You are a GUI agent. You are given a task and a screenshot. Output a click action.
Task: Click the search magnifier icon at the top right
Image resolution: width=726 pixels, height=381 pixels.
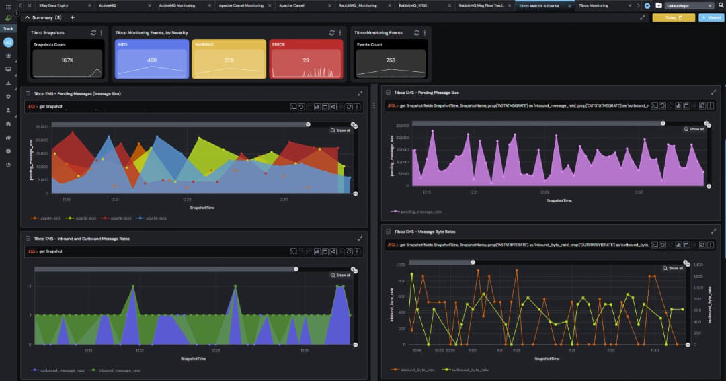[721, 5]
